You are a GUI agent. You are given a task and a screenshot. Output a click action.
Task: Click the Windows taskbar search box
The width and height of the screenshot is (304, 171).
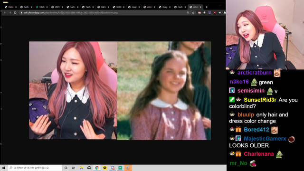(35, 168)
